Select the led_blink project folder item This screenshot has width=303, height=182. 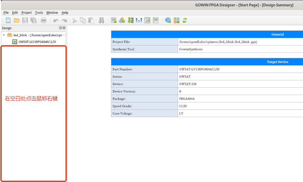click(x=36, y=35)
